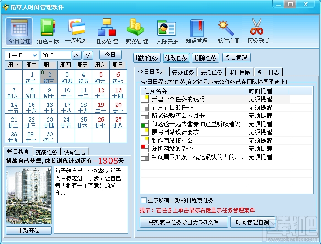The width and height of the screenshot is (321, 244).
Task: Click the 时间管理自测 button
Action: click(x=252, y=222)
